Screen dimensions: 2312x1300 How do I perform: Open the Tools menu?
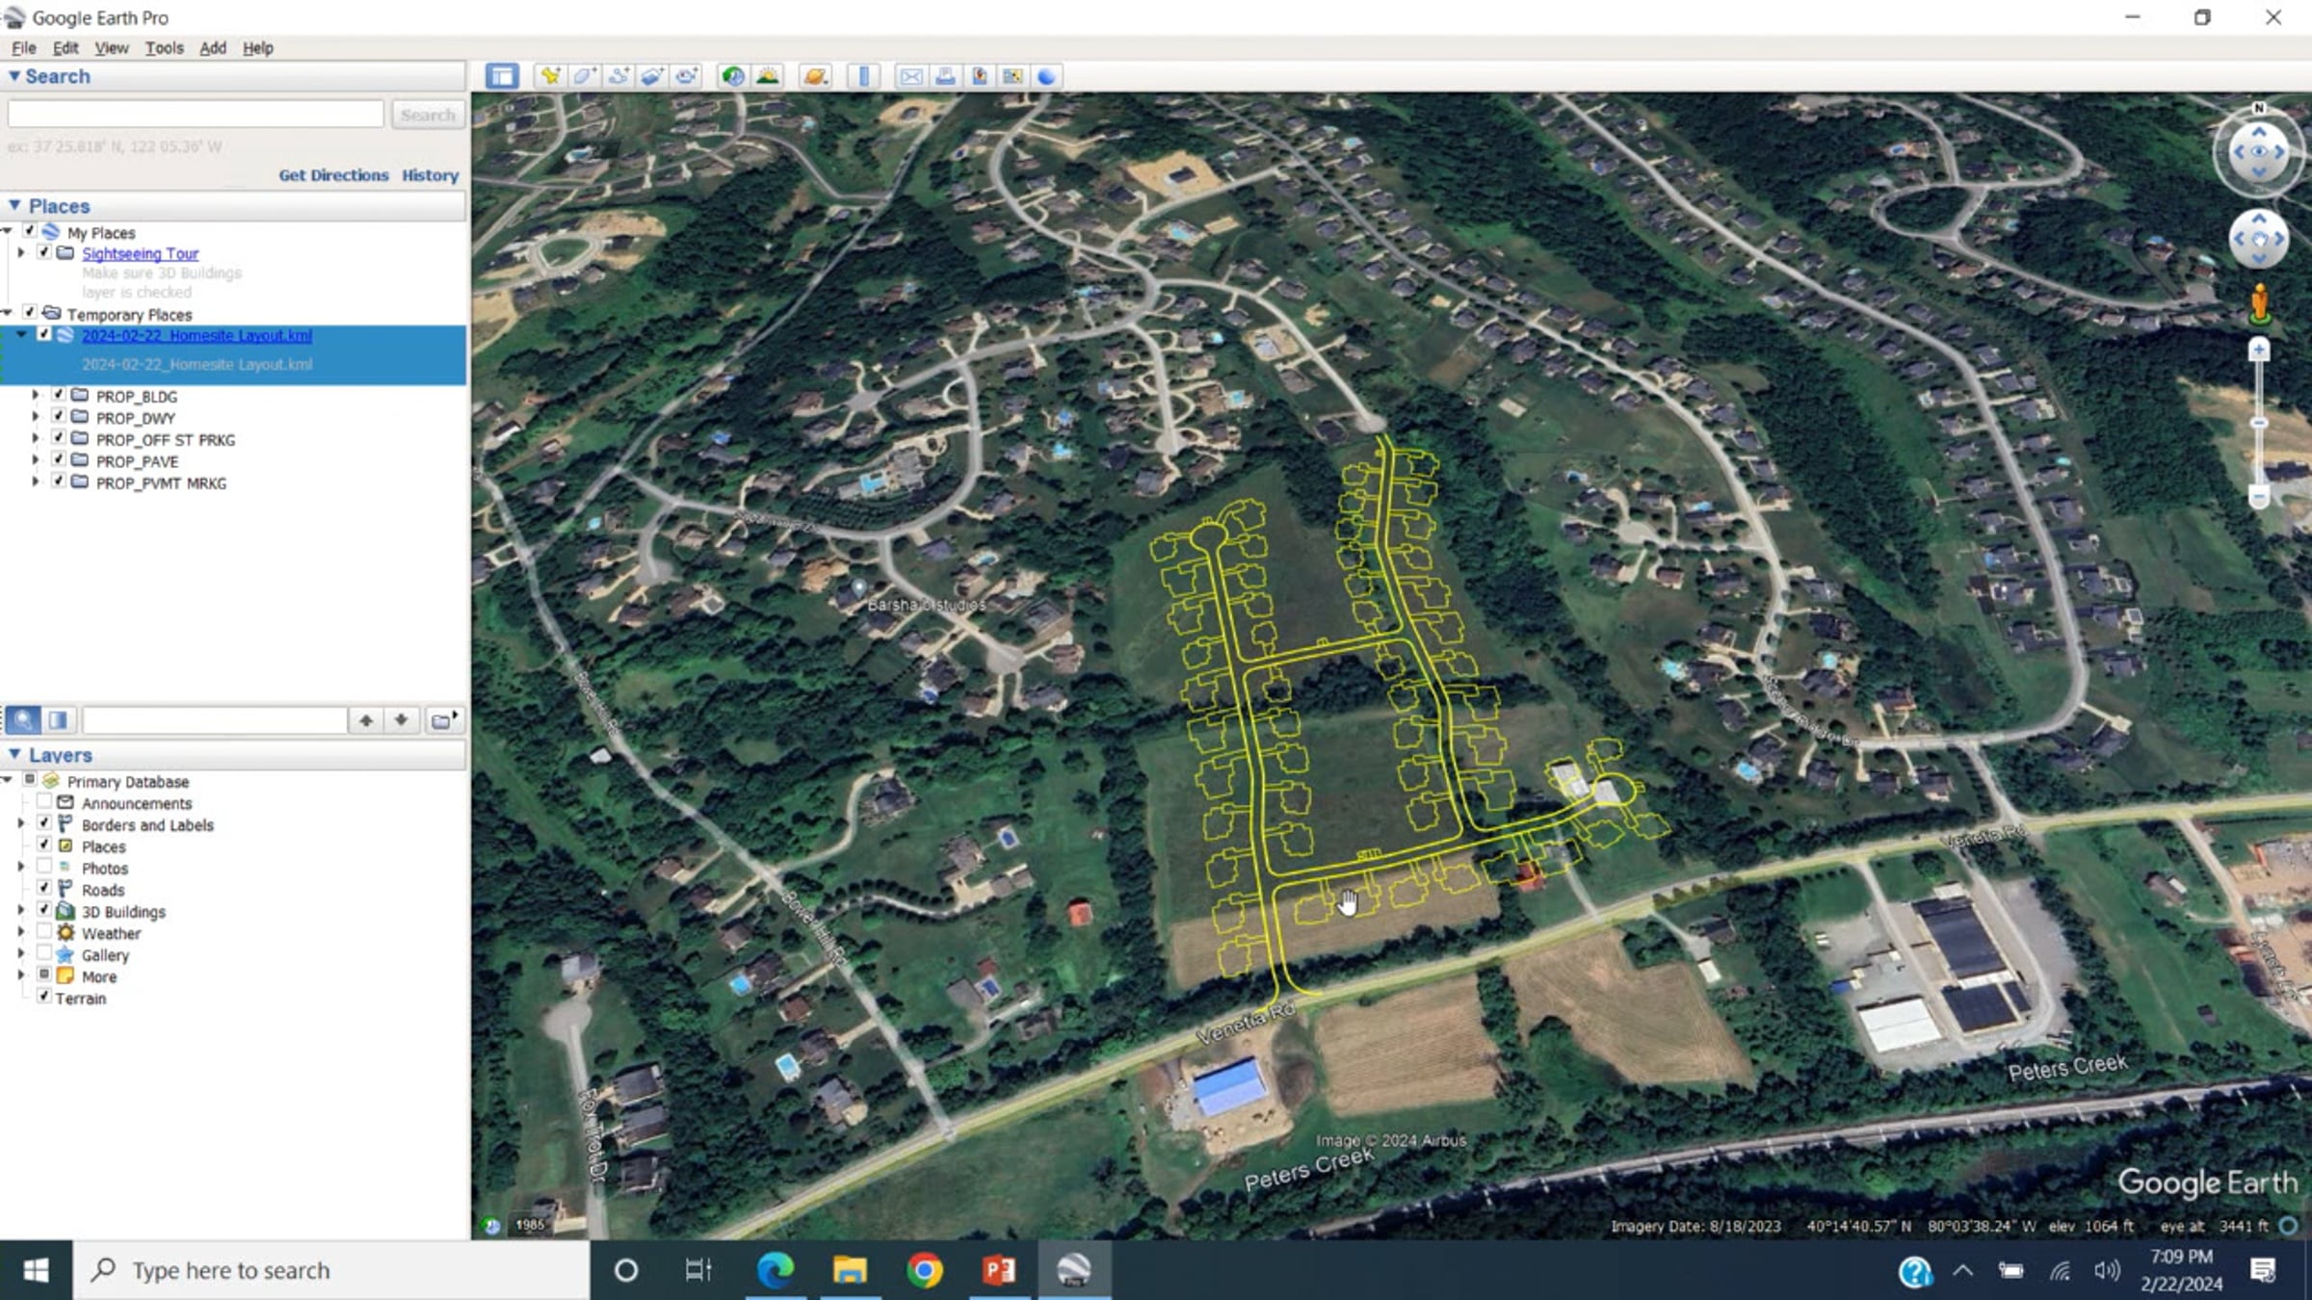[164, 48]
